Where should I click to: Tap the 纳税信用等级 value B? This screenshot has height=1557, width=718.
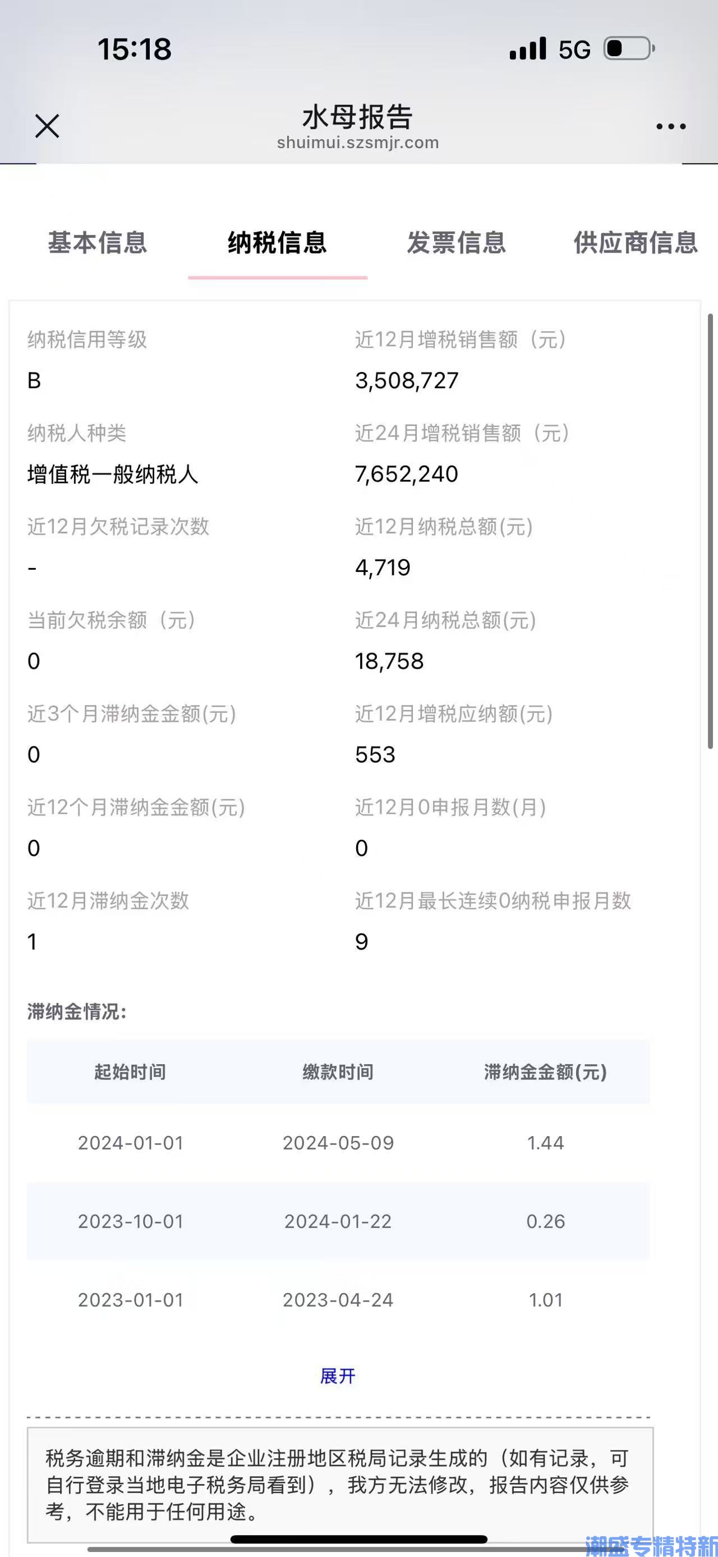point(34,381)
